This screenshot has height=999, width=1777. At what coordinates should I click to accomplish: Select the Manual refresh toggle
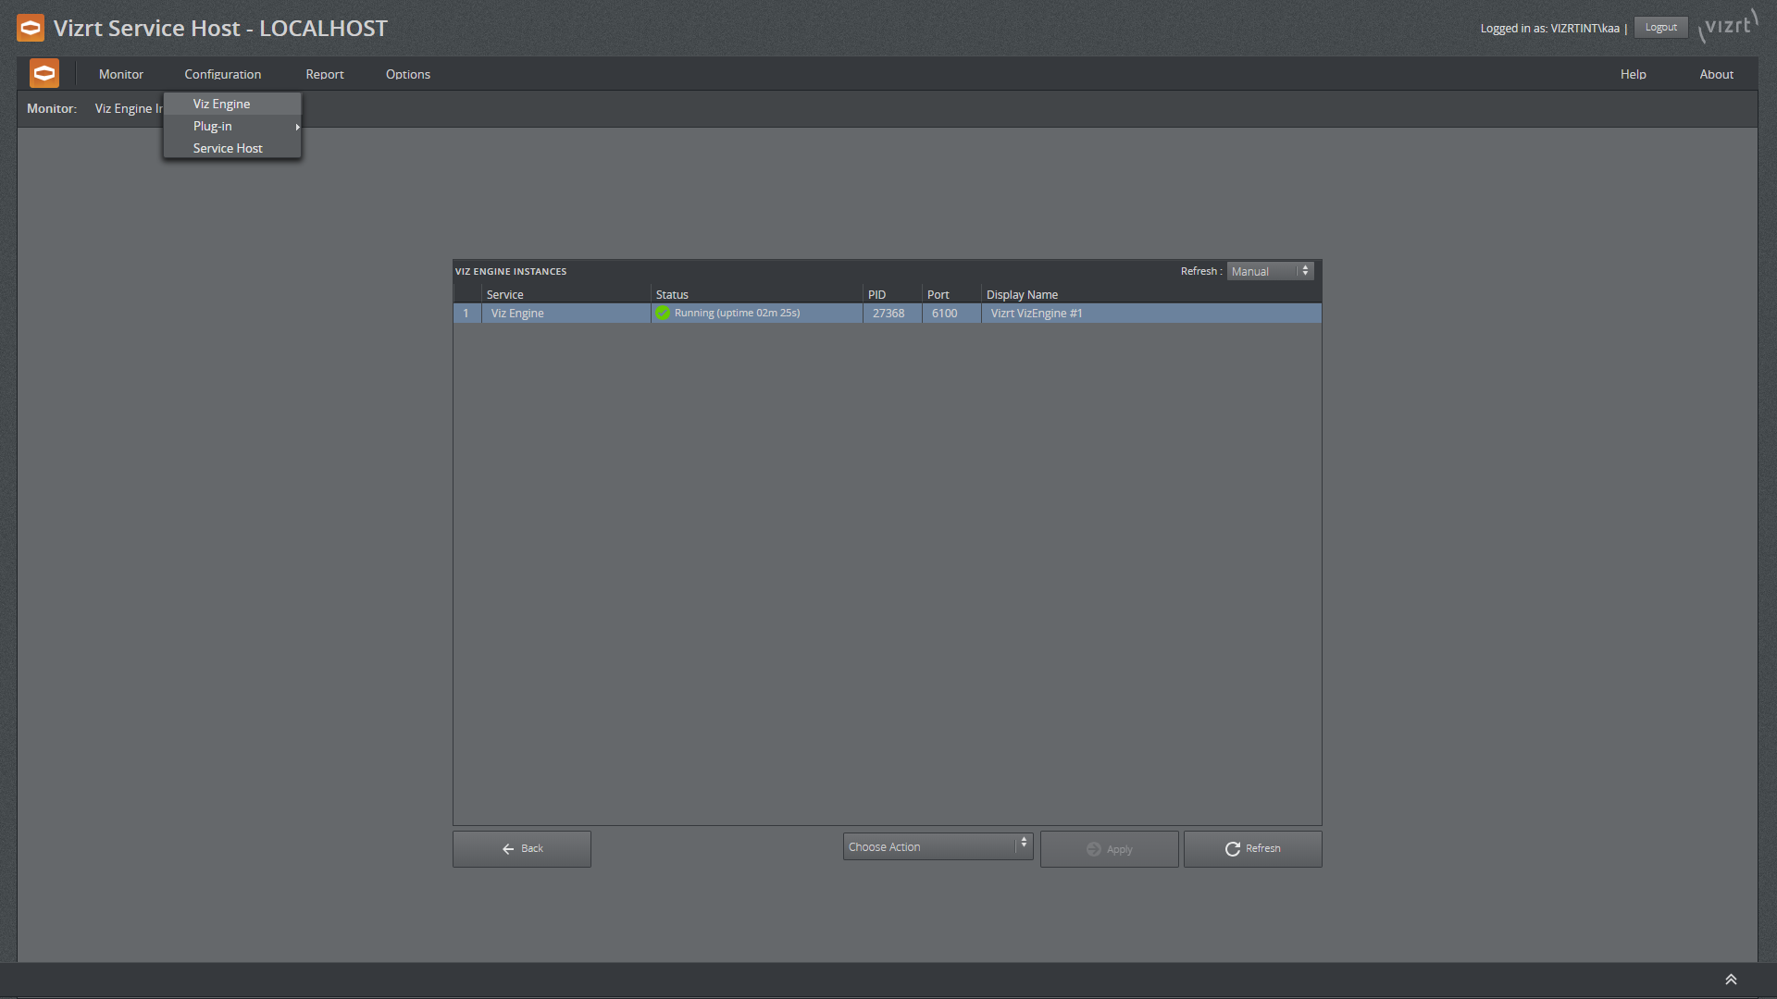[x=1269, y=271]
